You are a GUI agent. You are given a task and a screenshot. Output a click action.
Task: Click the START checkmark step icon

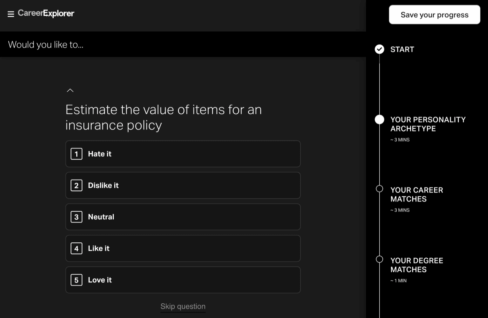380,49
